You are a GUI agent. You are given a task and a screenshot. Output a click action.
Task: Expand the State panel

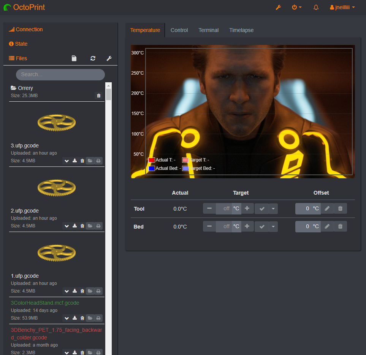(x=18, y=44)
